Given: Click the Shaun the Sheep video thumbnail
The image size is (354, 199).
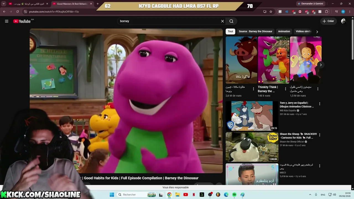Looking at the screenshot, I should point(252,147).
